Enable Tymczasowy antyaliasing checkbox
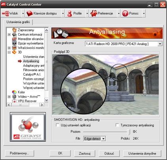Viewport: 167px width, 160px height. [117, 125]
